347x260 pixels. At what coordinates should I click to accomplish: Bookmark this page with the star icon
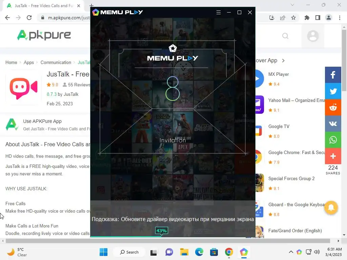tap(293, 18)
